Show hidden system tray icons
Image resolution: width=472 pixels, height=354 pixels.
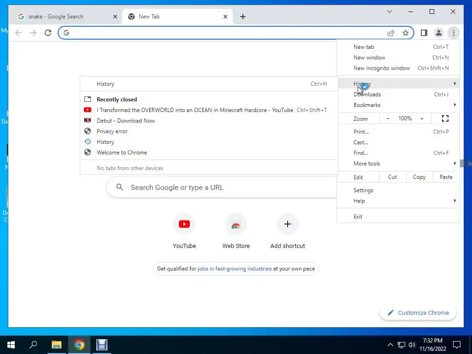coord(390,345)
